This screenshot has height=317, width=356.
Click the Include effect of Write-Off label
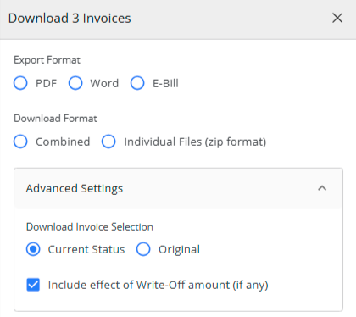point(159,285)
